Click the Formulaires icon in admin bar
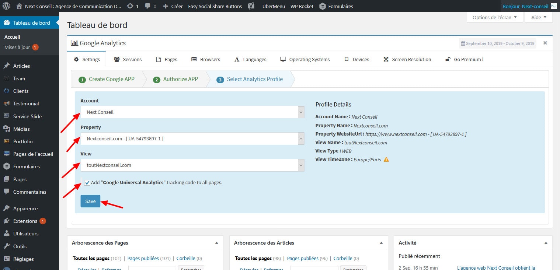Viewport: 560px width, 270px height. (x=323, y=6)
